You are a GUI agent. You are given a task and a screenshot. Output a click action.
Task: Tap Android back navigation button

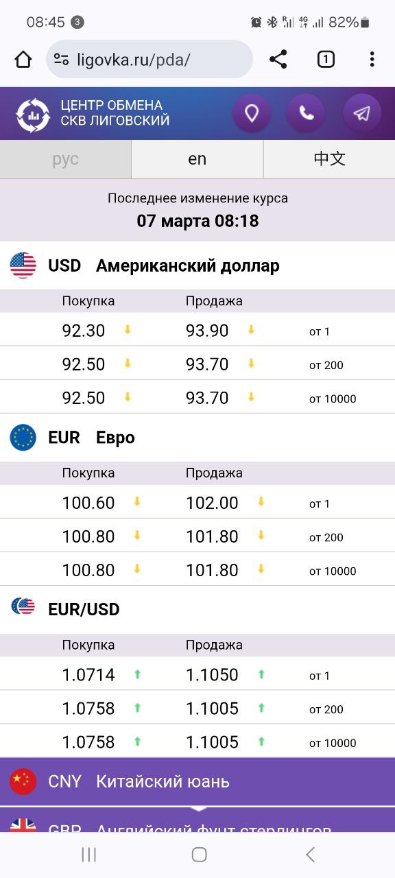pos(310,854)
